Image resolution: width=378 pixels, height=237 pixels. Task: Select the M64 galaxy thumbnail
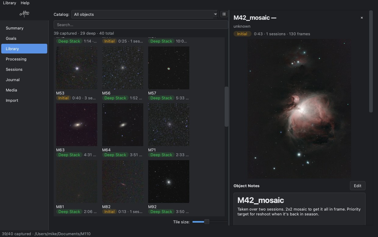pyautogui.click(x=123, y=125)
